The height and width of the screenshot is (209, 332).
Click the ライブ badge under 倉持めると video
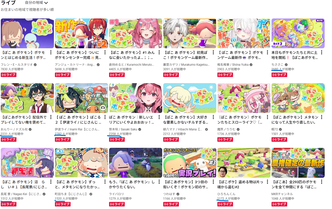(x=117, y=75)
